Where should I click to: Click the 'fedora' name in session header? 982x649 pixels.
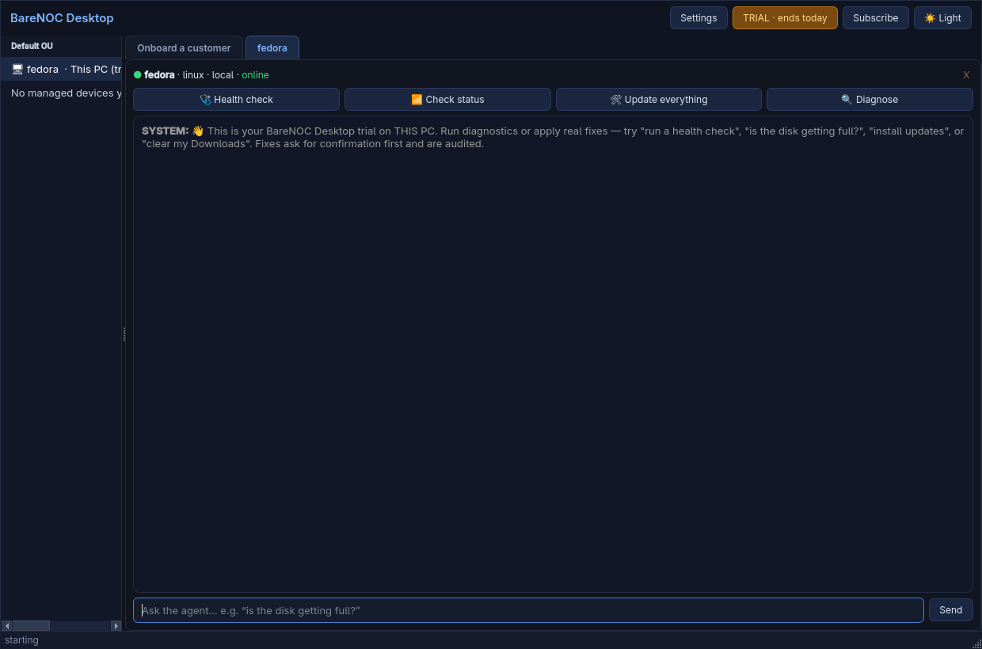159,75
